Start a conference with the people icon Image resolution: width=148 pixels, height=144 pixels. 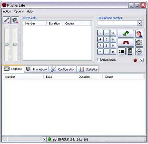[139, 43]
